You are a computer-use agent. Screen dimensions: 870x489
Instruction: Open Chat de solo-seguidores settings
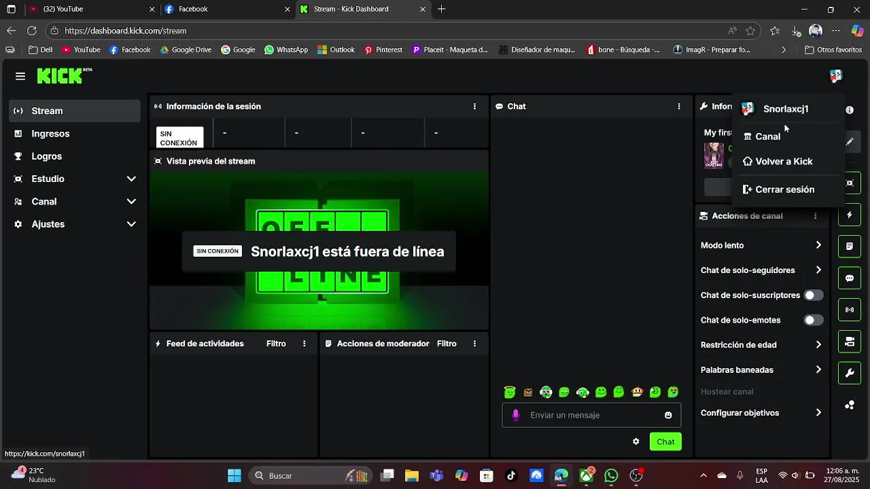[x=761, y=270]
